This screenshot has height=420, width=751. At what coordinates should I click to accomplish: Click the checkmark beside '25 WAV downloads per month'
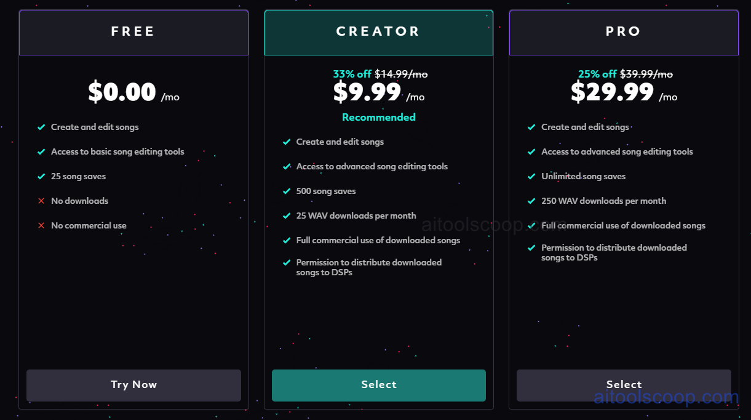[x=287, y=216]
